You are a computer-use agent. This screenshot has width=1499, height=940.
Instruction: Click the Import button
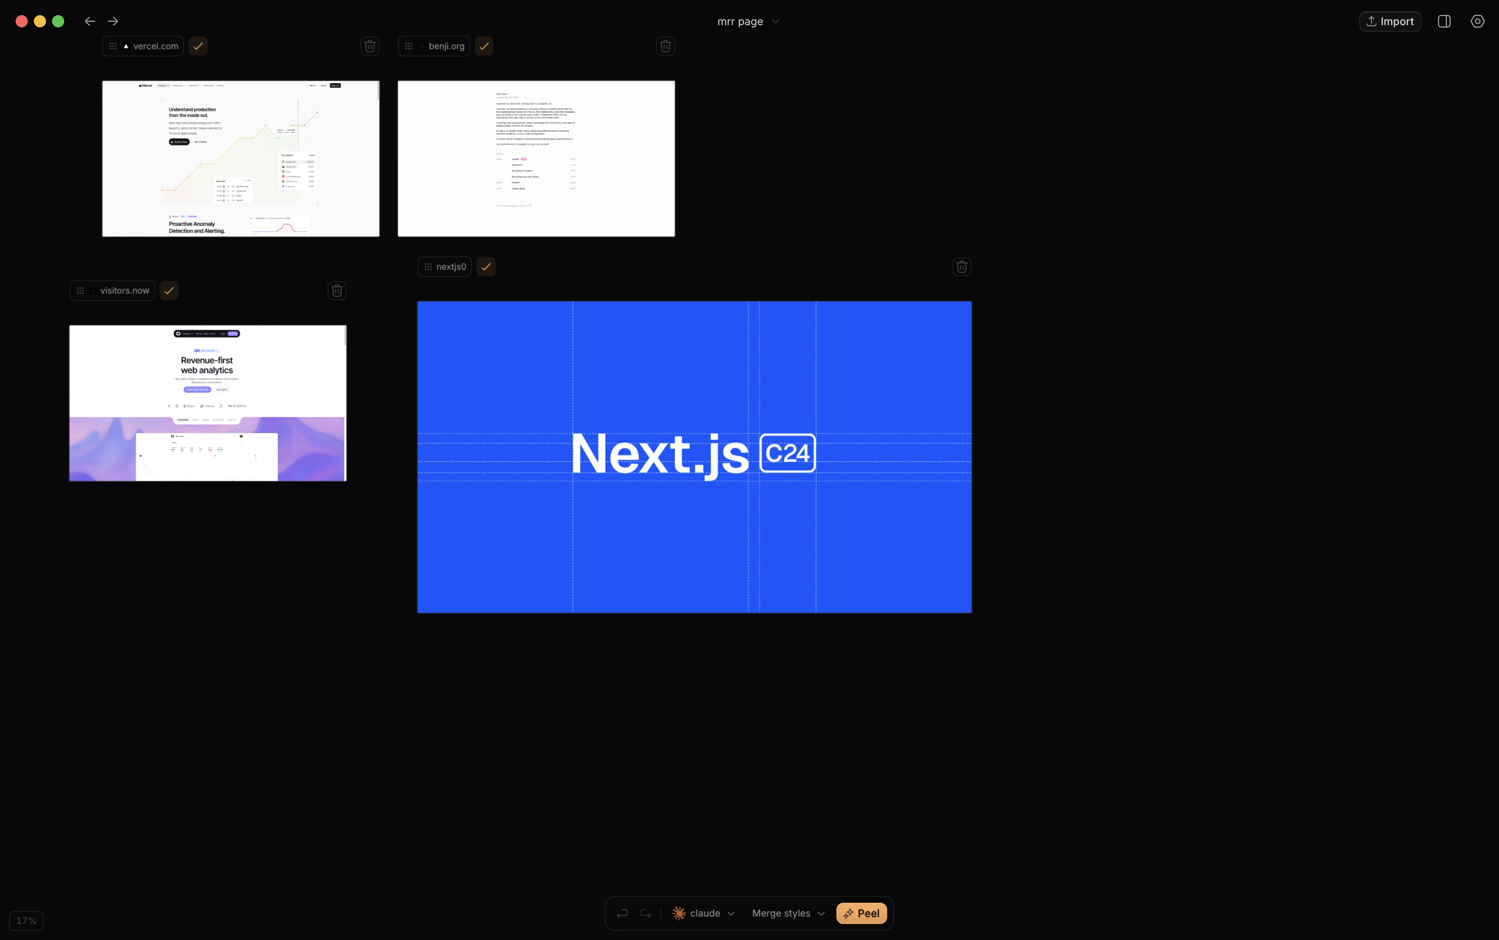(x=1390, y=21)
